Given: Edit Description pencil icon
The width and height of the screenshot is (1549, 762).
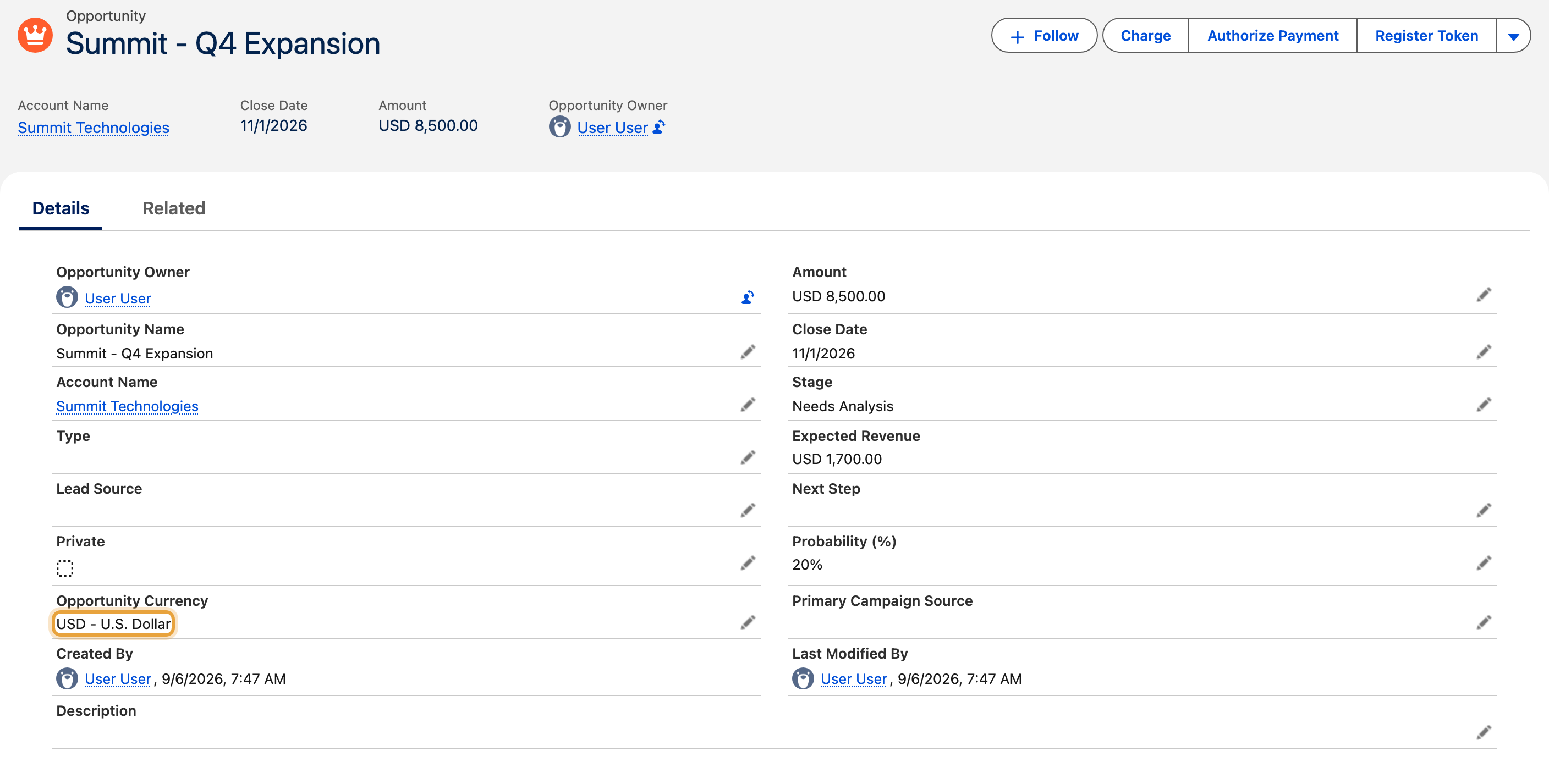Looking at the screenshot, I should [1484, 732].
